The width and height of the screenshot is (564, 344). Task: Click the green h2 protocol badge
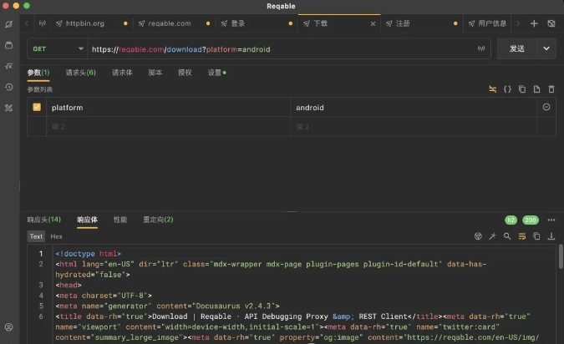coord(511,220)
